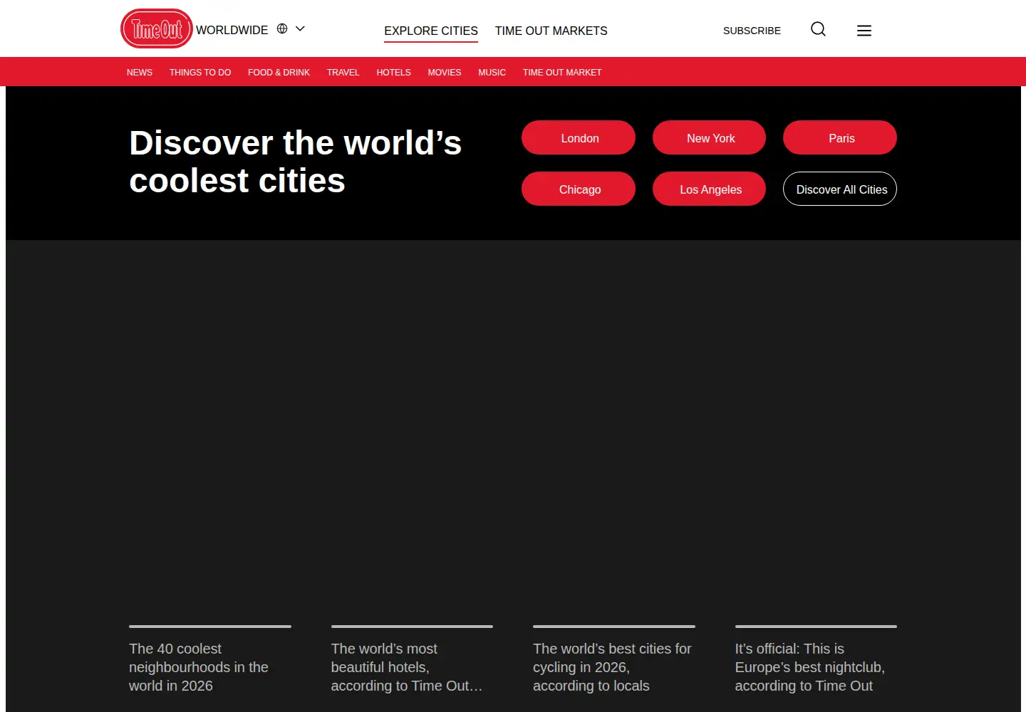This screenshot has width=1026, height=712.
Task: Open Time Out Market in red bar
Action: [562, 73]
